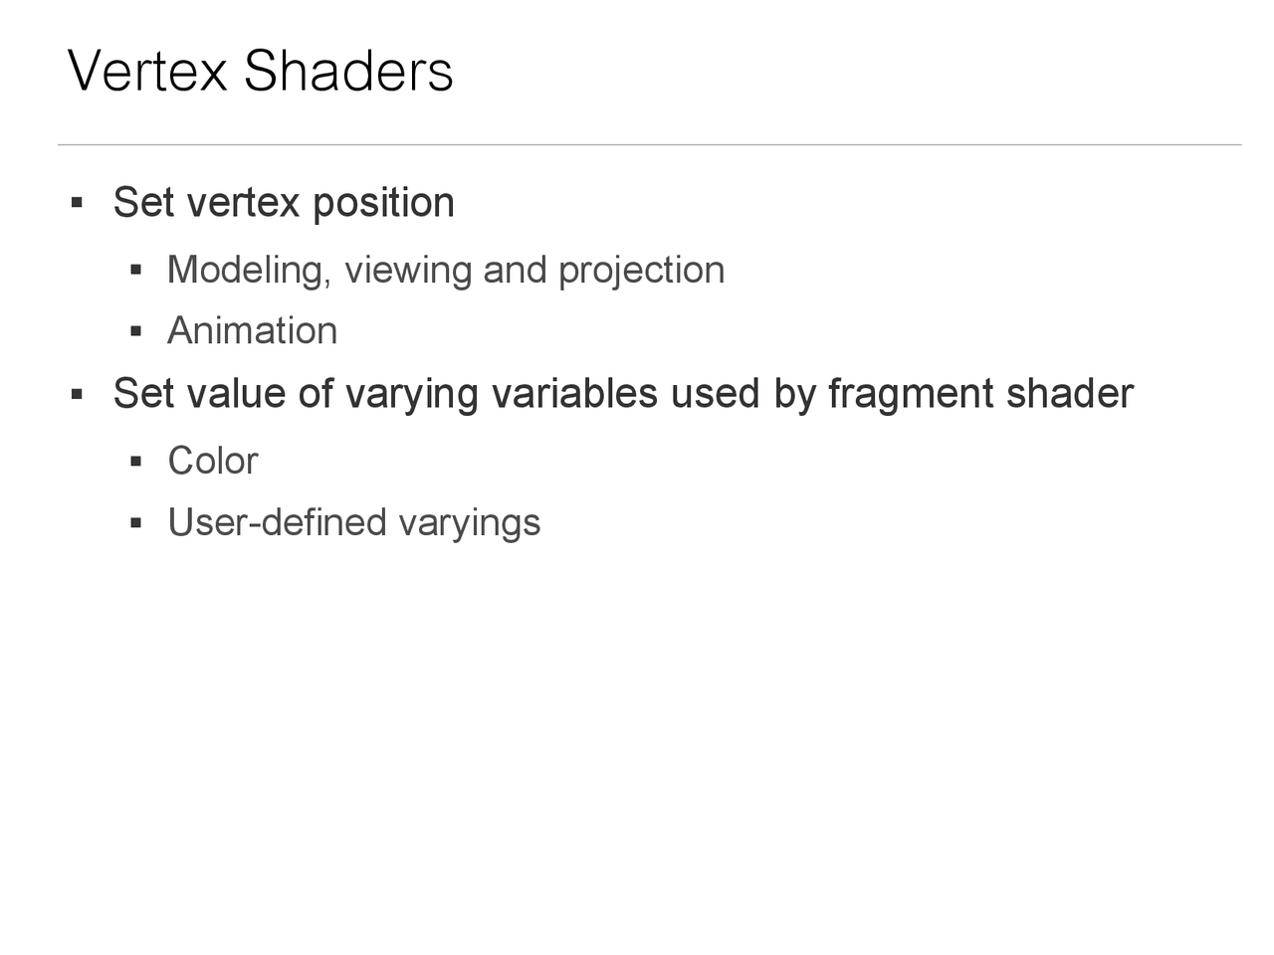Click the square bullet marker next to "Animation"
The image size is (1274, 955).
136,331
